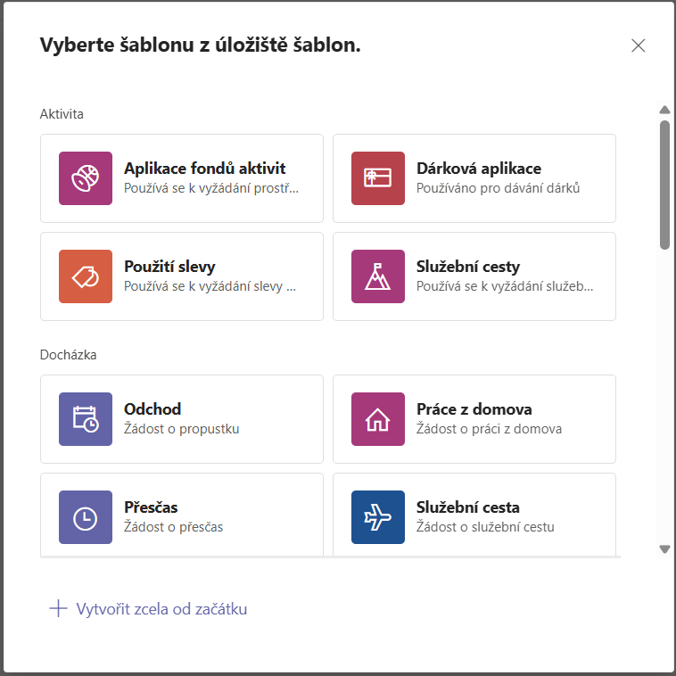Click the plus icon to create from scratch

(x=58, y=609)
